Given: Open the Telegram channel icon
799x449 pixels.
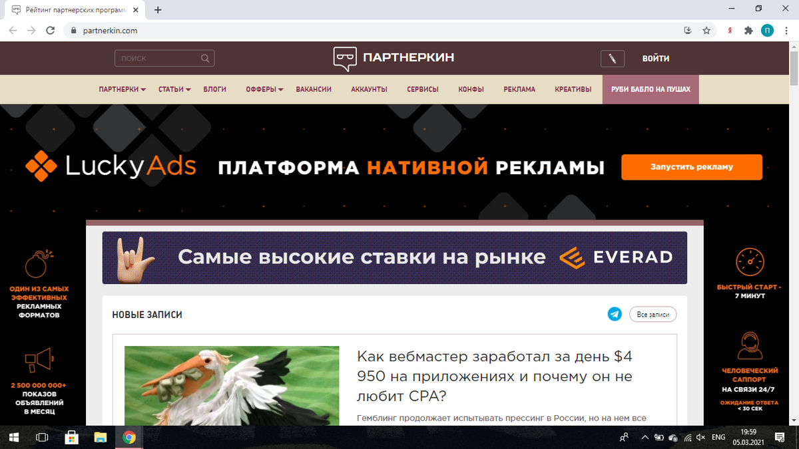Looking at the screenshot, I should (x=615, y=314).
